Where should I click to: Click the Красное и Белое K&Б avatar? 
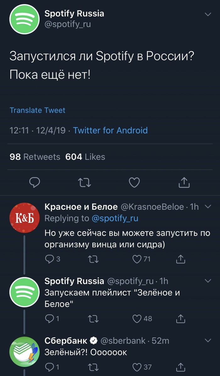coord(25,217)
